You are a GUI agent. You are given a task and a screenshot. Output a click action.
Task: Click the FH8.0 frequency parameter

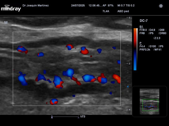pyautogui.click(x=143, y=30)
